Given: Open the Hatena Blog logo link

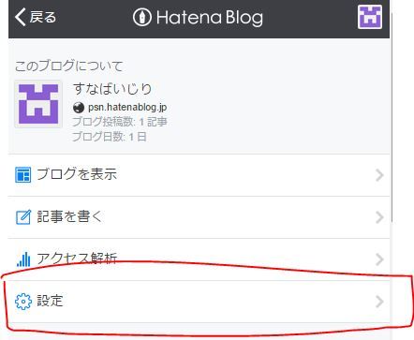Looking at the screenshot, I should point(198,18).
